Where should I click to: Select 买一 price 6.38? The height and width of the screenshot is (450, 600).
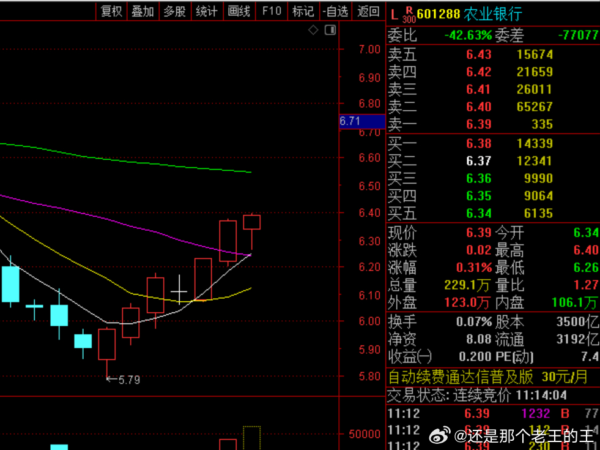(479, 144)
